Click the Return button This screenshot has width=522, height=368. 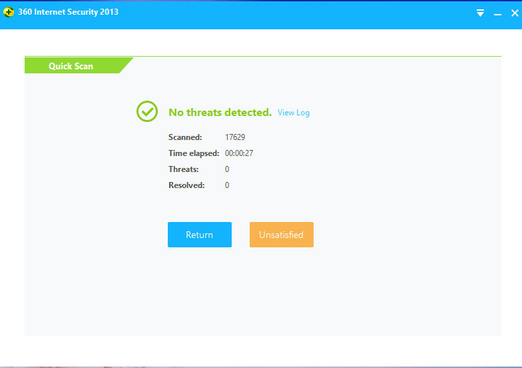click(200, 235)
